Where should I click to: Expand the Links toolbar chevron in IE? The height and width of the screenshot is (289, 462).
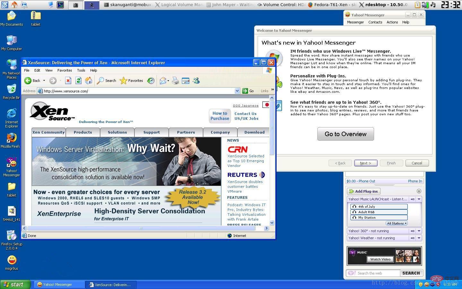(x=273, y=90)
